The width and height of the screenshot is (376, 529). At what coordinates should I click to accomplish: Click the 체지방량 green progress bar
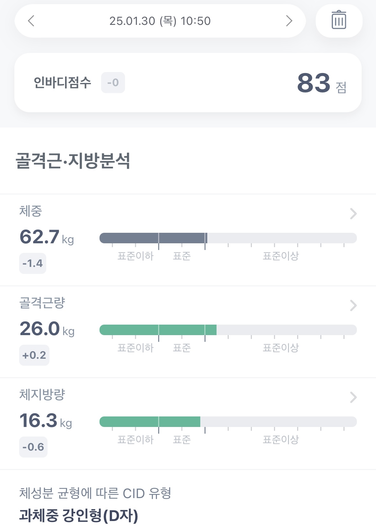pyautogui.click(x=150, y=422)
